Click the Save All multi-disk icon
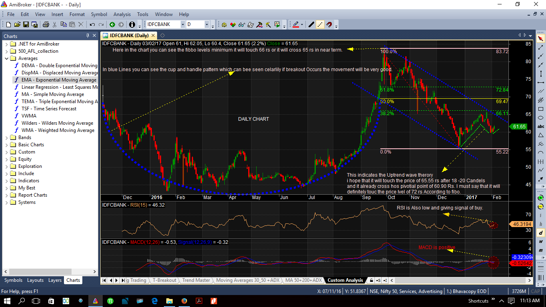Image resolution: width=546 pixels, height=307 pixels. 35,24
